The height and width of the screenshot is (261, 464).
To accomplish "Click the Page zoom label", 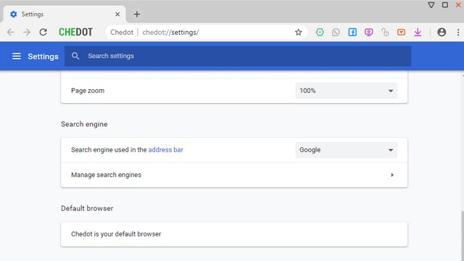I will [x=88, y=91].
